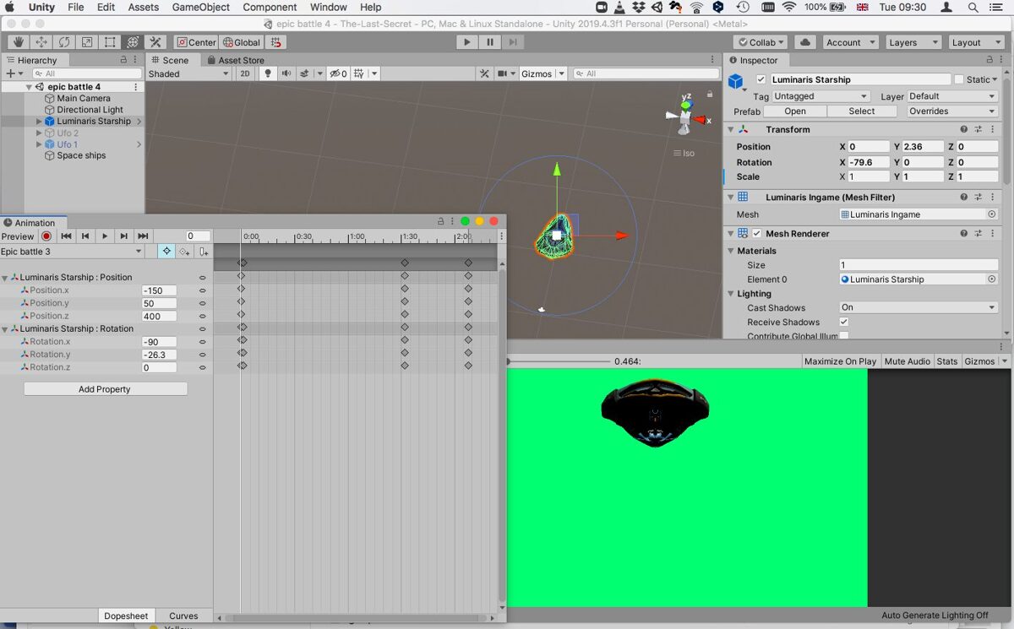The height and width of the screenshot is (629, 1014).
Task: Click the Scene orientation gizmo
Action: tap(686, 116)
